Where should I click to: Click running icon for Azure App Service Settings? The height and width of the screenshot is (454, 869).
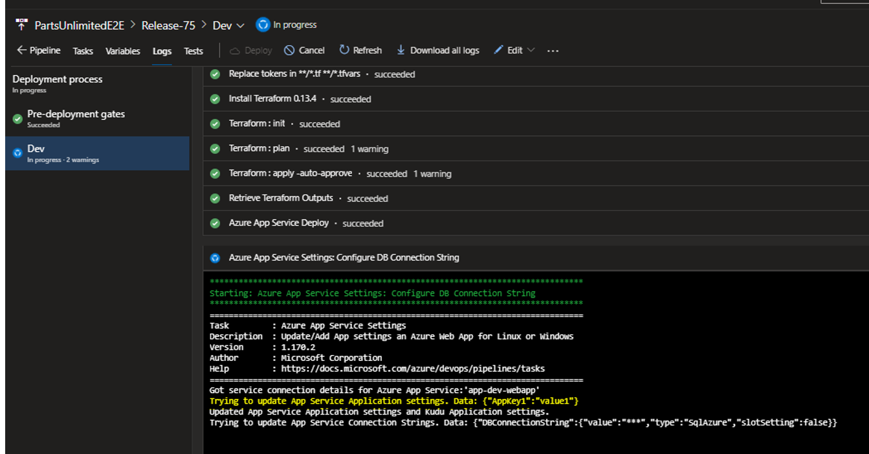pyautogui.click(x=215, y=258)
